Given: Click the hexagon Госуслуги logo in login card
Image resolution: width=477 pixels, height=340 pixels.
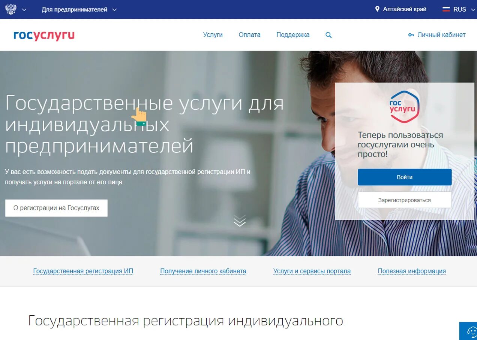Looking at the screenshot, I should point(405,106).
